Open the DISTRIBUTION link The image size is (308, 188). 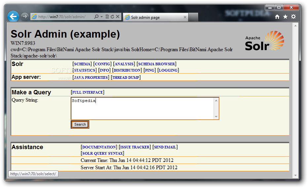(127, 70)
